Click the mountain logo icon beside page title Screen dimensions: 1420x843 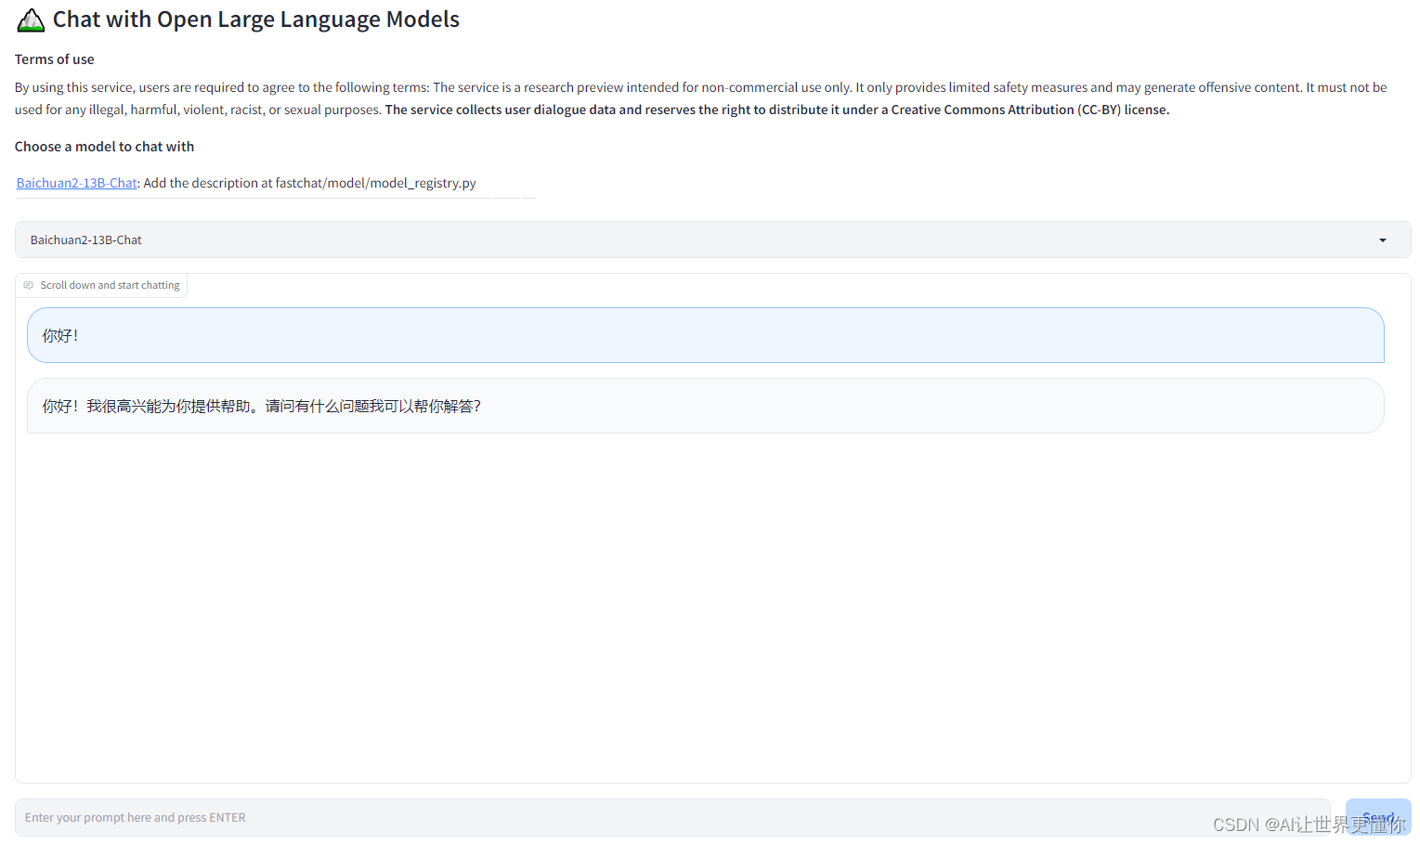tap(31, 19)
